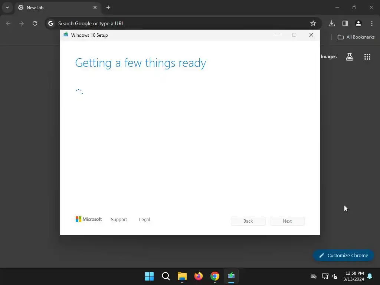Viewport: 380px width, 285px height.
Task: Switch to Chrome on taskbar
Action: click(x=215, y=276)
